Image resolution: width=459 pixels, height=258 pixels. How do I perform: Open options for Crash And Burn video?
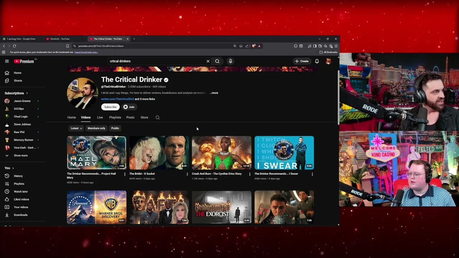click(250, 174)
